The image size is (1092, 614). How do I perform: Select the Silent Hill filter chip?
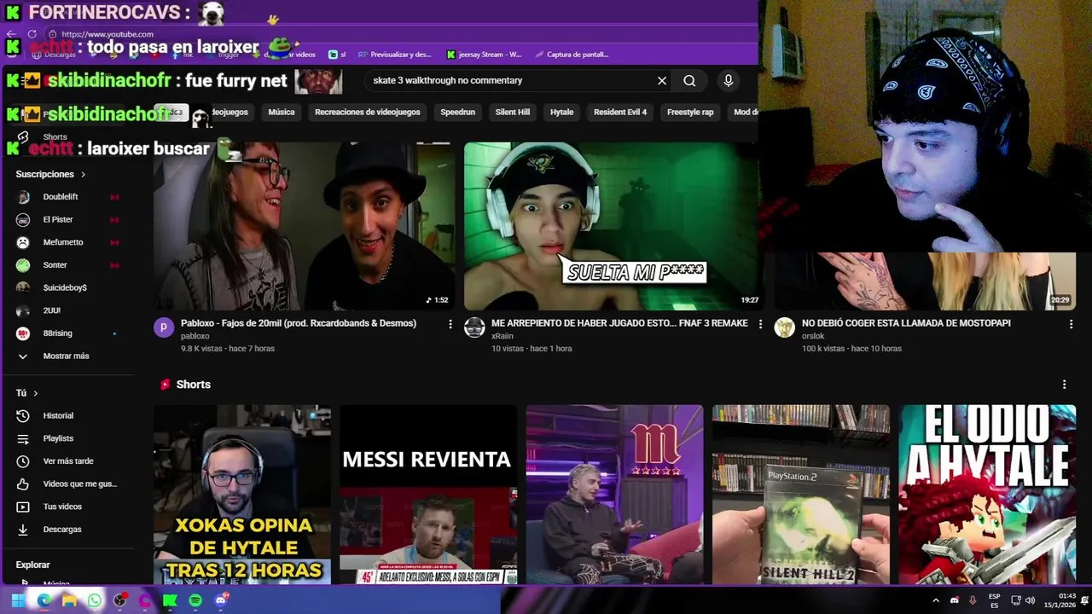tap(513, 112)
